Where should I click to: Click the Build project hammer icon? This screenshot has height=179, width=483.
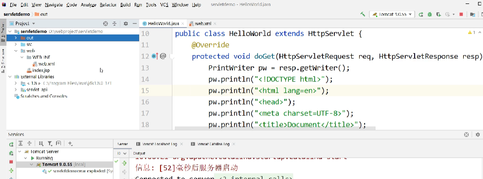[x=363, y=14]
